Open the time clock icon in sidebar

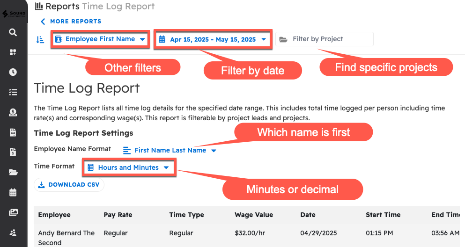point(13,72)
